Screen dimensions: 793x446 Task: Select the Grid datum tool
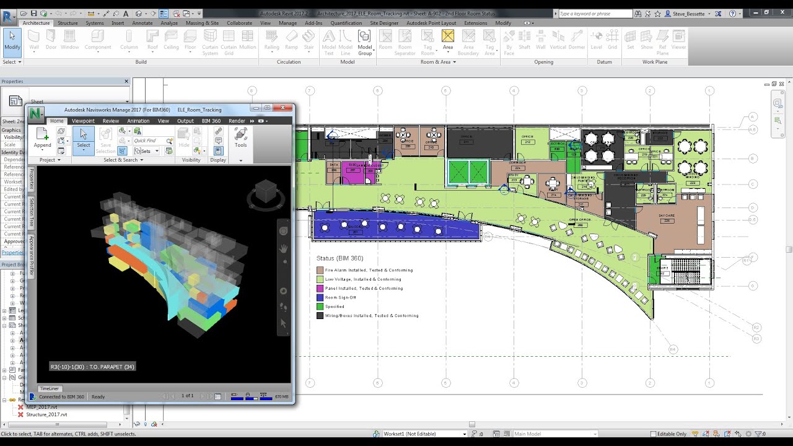pos(612,41)
